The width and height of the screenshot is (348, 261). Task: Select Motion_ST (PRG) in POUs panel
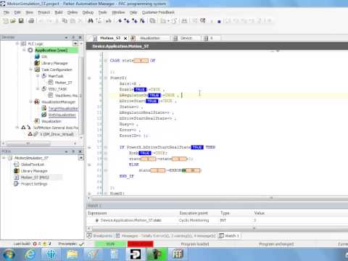pyautogui.click(x=35, y=178)
